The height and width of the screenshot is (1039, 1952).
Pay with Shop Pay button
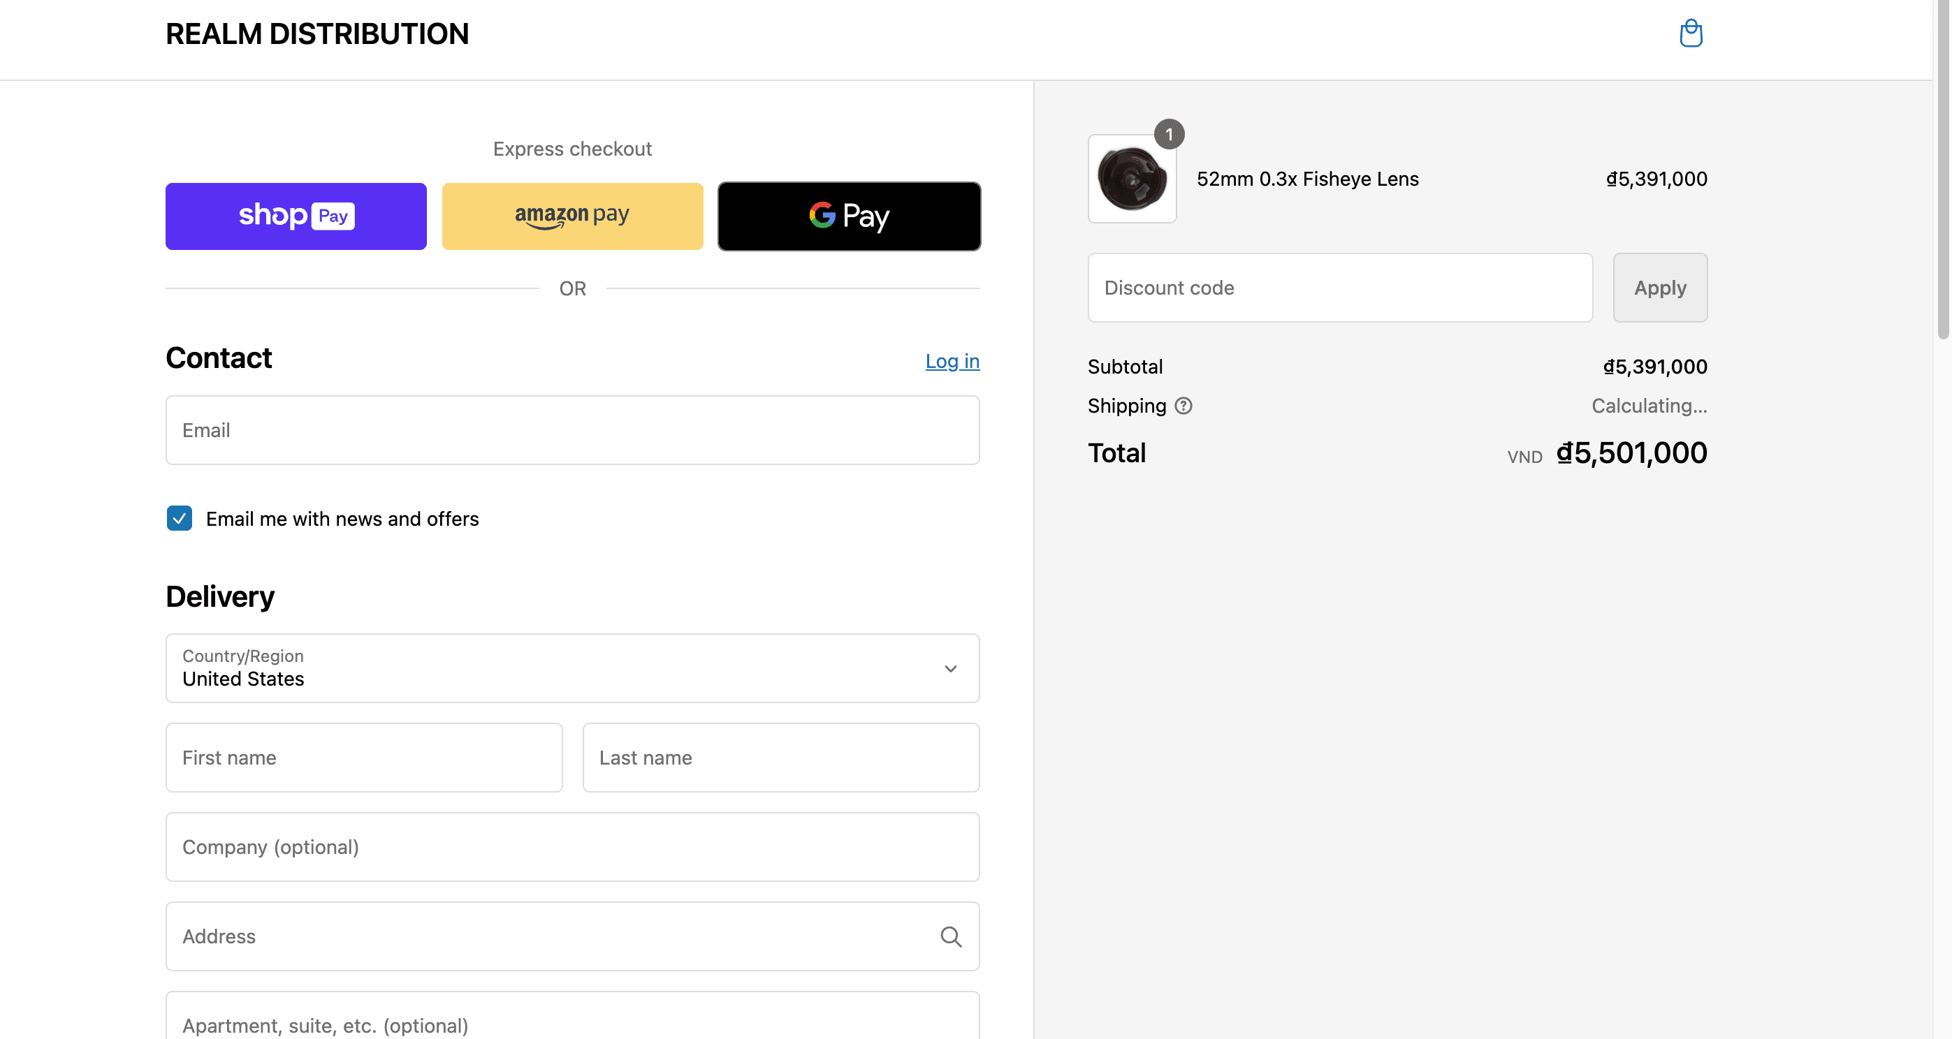pos(296,216)
